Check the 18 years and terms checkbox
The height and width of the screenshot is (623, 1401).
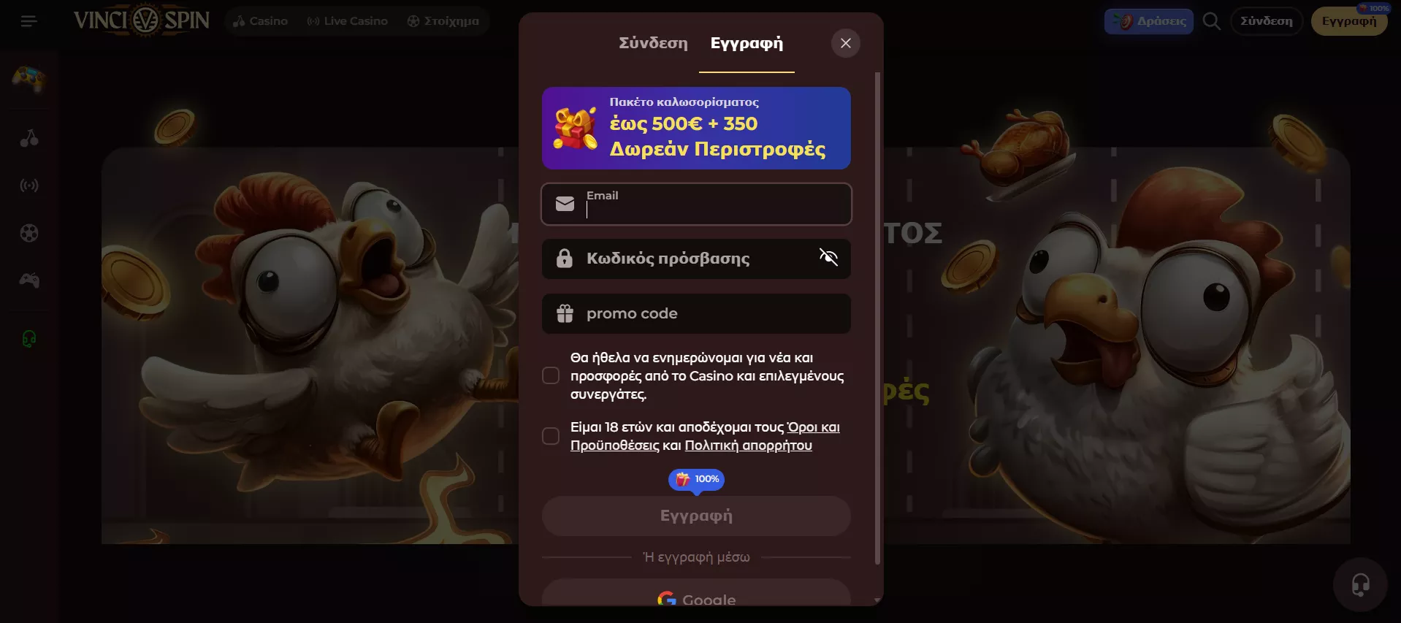coord(551,436)
